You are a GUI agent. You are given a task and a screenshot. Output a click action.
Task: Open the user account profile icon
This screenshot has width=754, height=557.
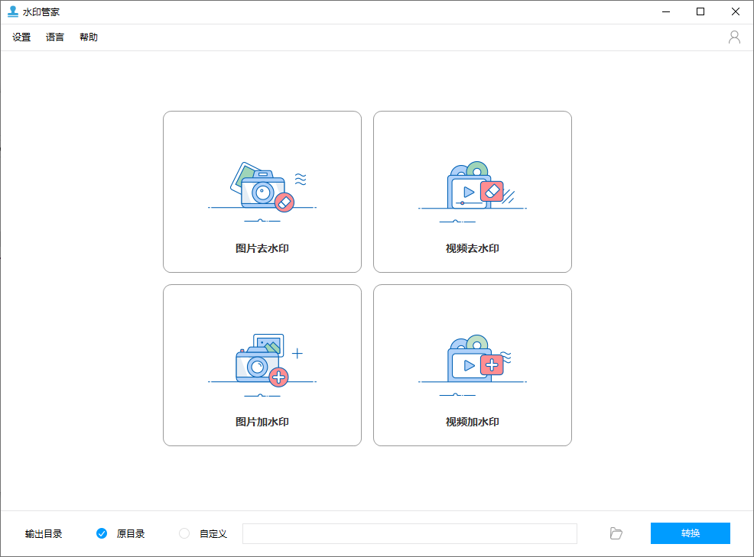734,37
